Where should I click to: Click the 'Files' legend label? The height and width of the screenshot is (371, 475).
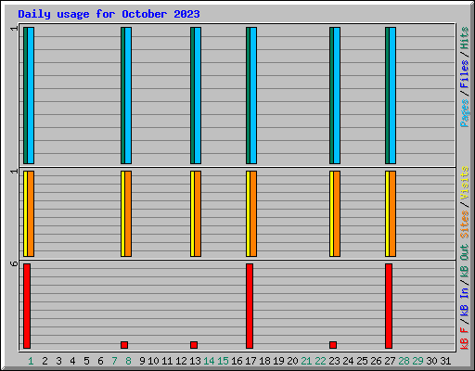[464, 74]
